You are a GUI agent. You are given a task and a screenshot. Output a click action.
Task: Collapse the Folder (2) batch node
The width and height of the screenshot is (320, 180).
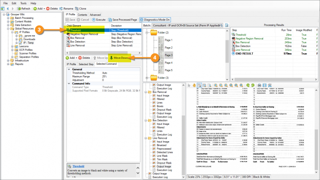146,32
